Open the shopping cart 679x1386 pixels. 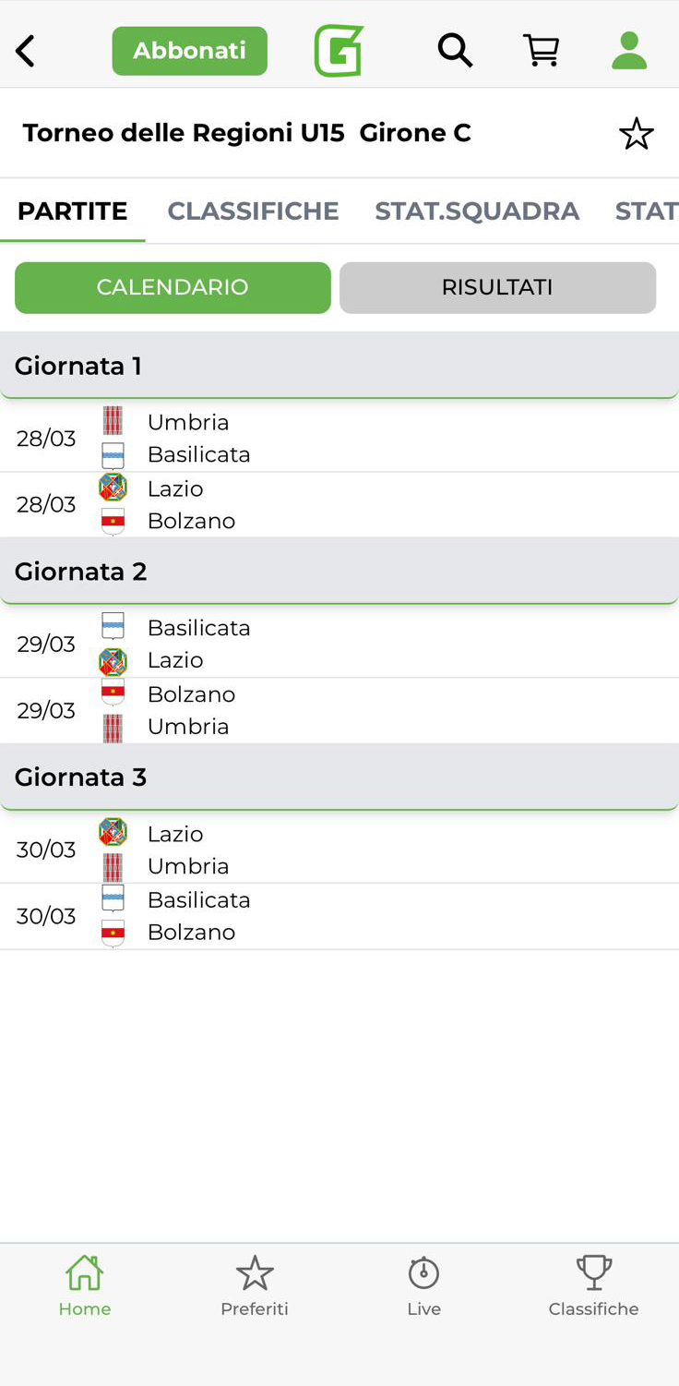tap(542, 51)
